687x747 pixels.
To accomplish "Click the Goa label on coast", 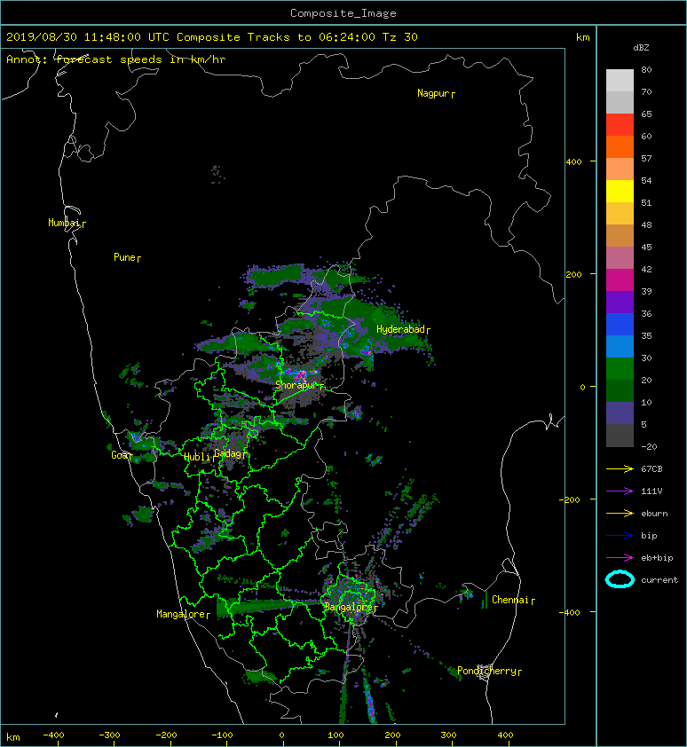I will tap(121, 455).
